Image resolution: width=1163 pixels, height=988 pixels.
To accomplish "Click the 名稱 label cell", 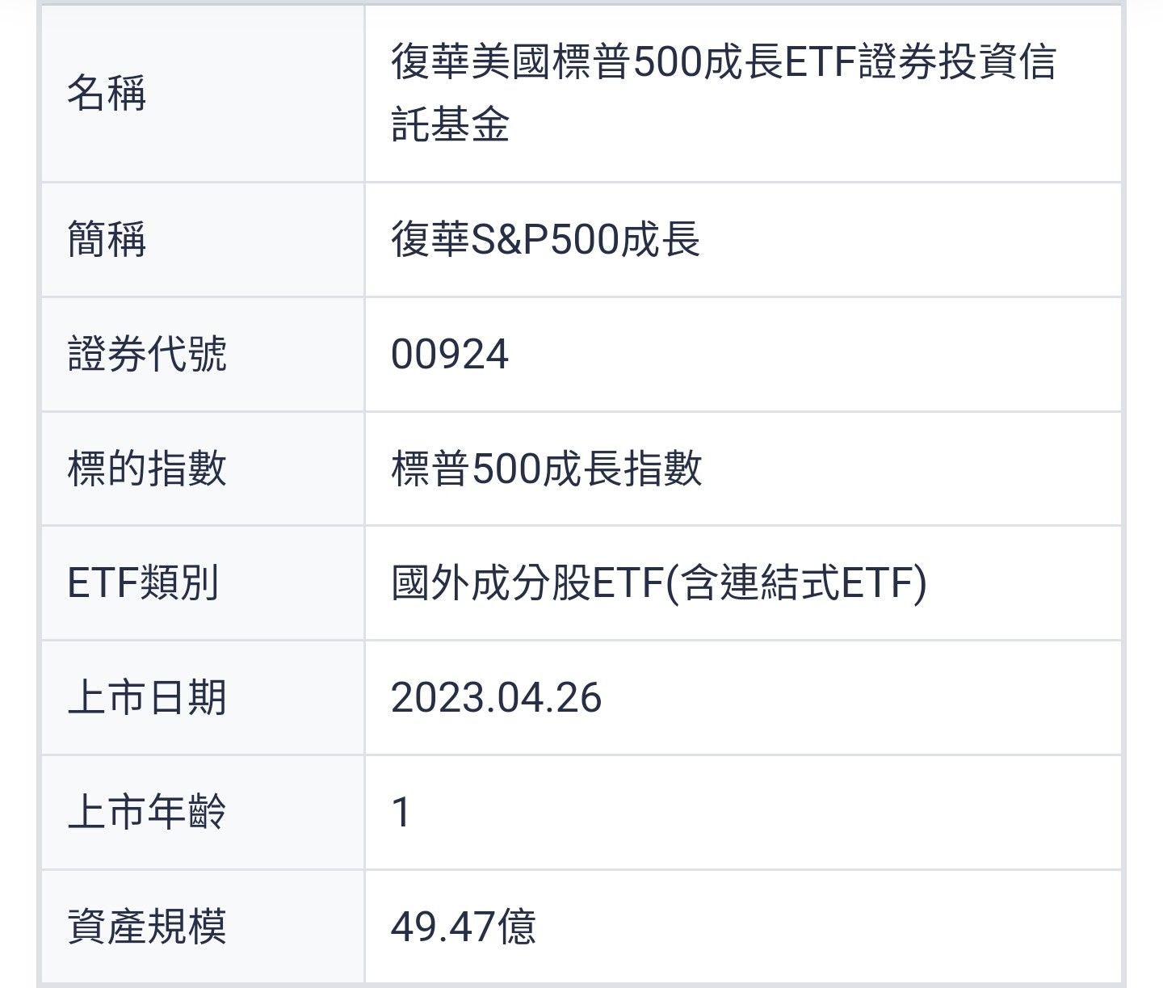I will coord(107,93).
